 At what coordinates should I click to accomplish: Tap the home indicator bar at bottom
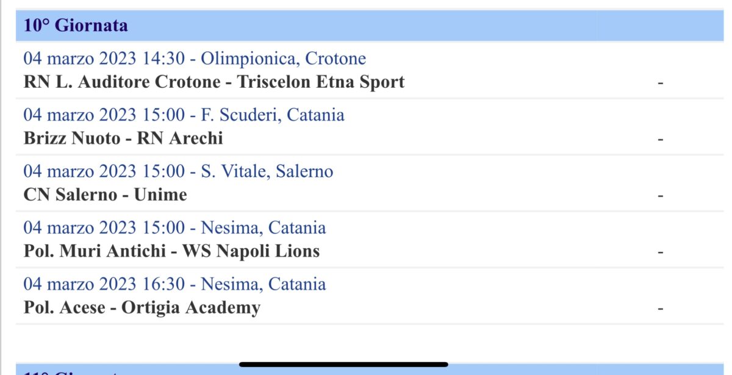tap(343, 365)
